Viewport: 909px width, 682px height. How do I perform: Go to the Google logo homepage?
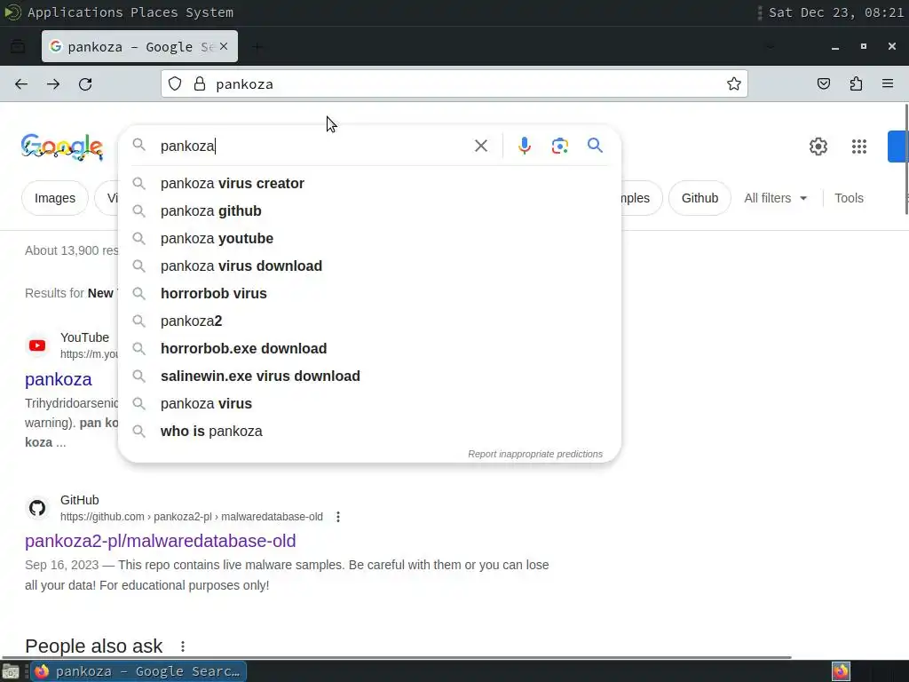click(62, 147)
